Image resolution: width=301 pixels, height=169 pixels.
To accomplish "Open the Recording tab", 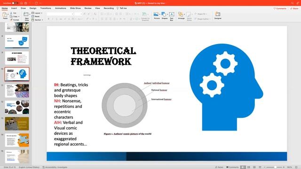I will point(109,8).
